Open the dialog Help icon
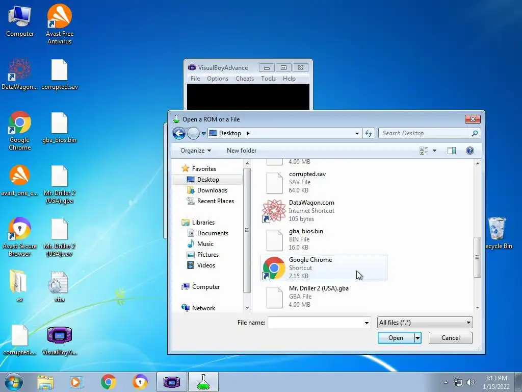The image size is (522, 392). pyautogui.click(x=469, y=151)
